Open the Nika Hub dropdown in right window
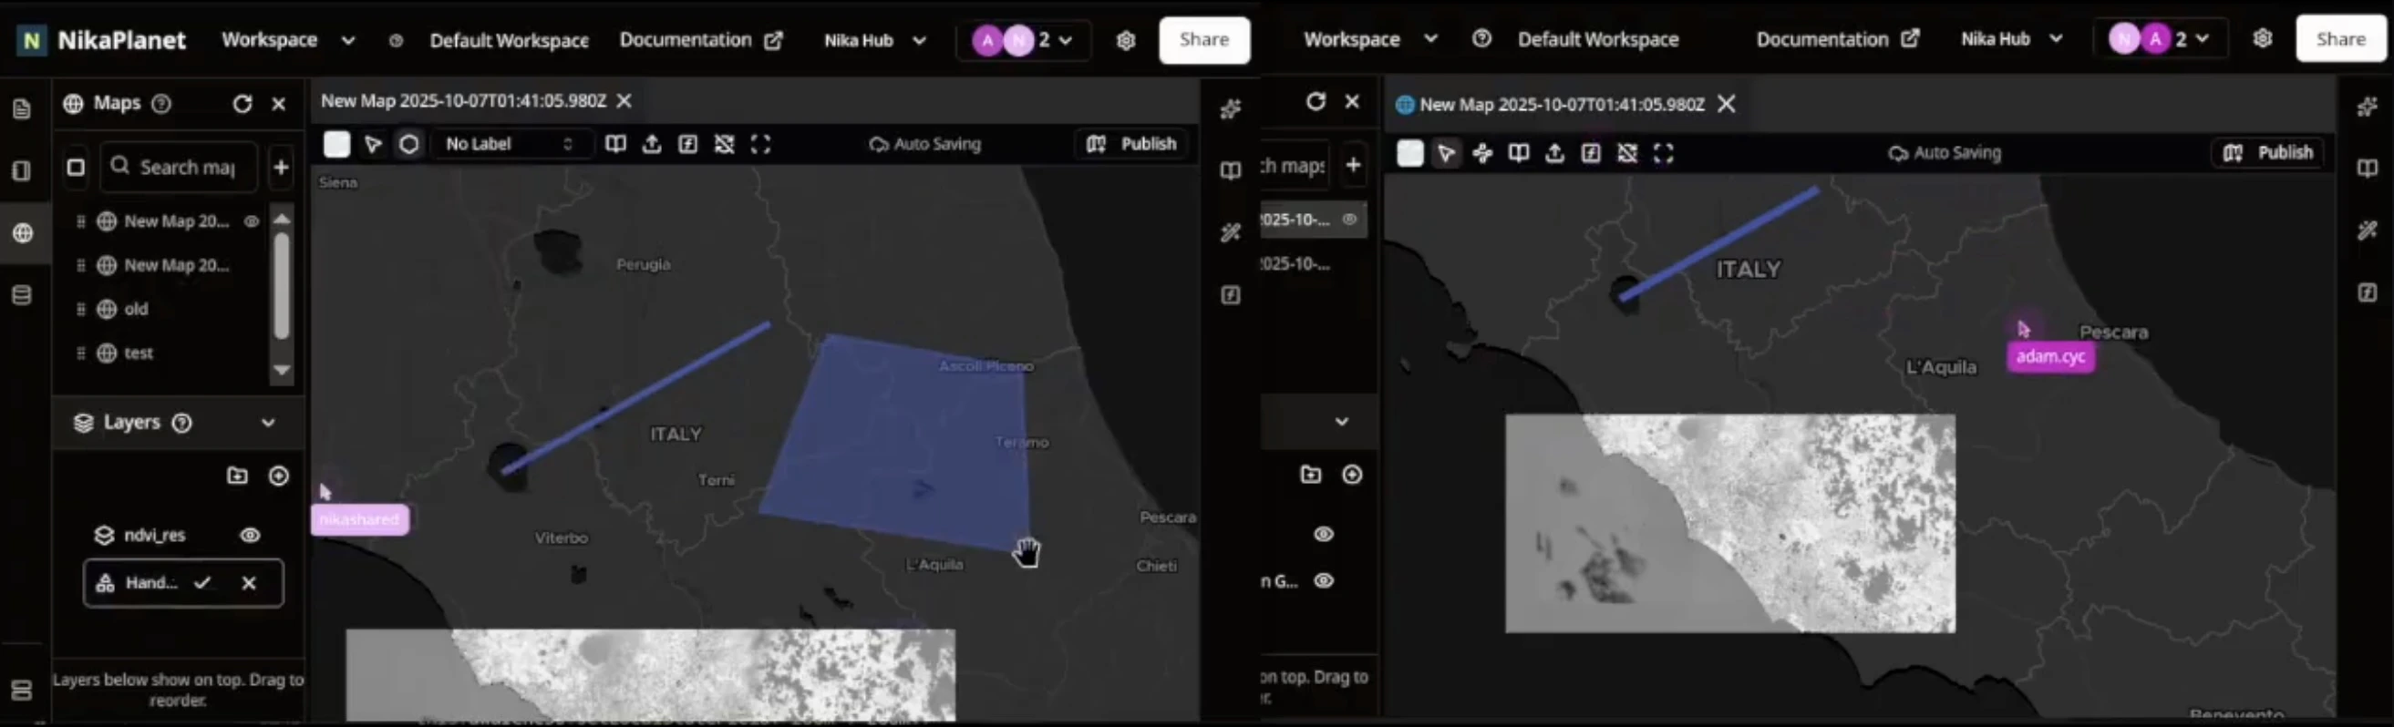This screenshot has width=2394, height=727. (2012, 39)
